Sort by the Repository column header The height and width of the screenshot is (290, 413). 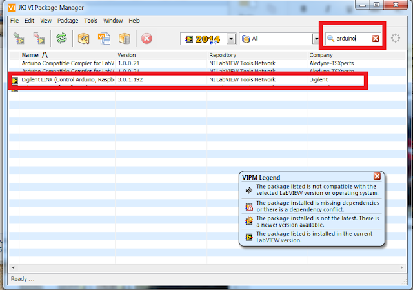[257, 55]
